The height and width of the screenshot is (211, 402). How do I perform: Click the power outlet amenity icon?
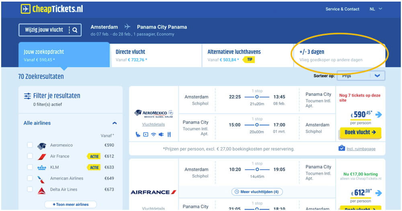coord(161,134)
